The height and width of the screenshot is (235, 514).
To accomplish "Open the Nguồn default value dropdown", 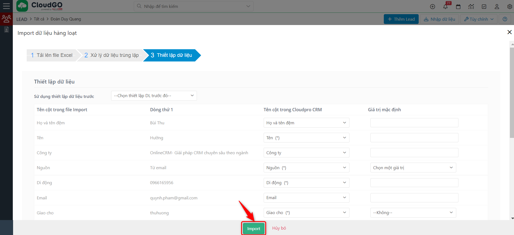I will coord(413,168).
